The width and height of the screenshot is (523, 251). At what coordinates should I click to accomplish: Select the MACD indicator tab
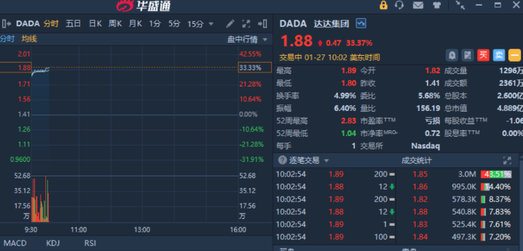[x=15, y=243]
